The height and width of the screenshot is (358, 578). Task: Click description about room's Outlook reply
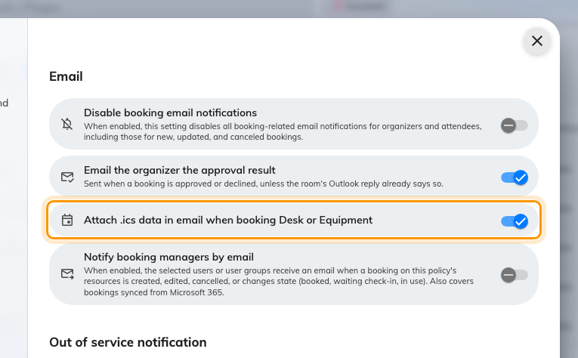(x=264, y=184)
